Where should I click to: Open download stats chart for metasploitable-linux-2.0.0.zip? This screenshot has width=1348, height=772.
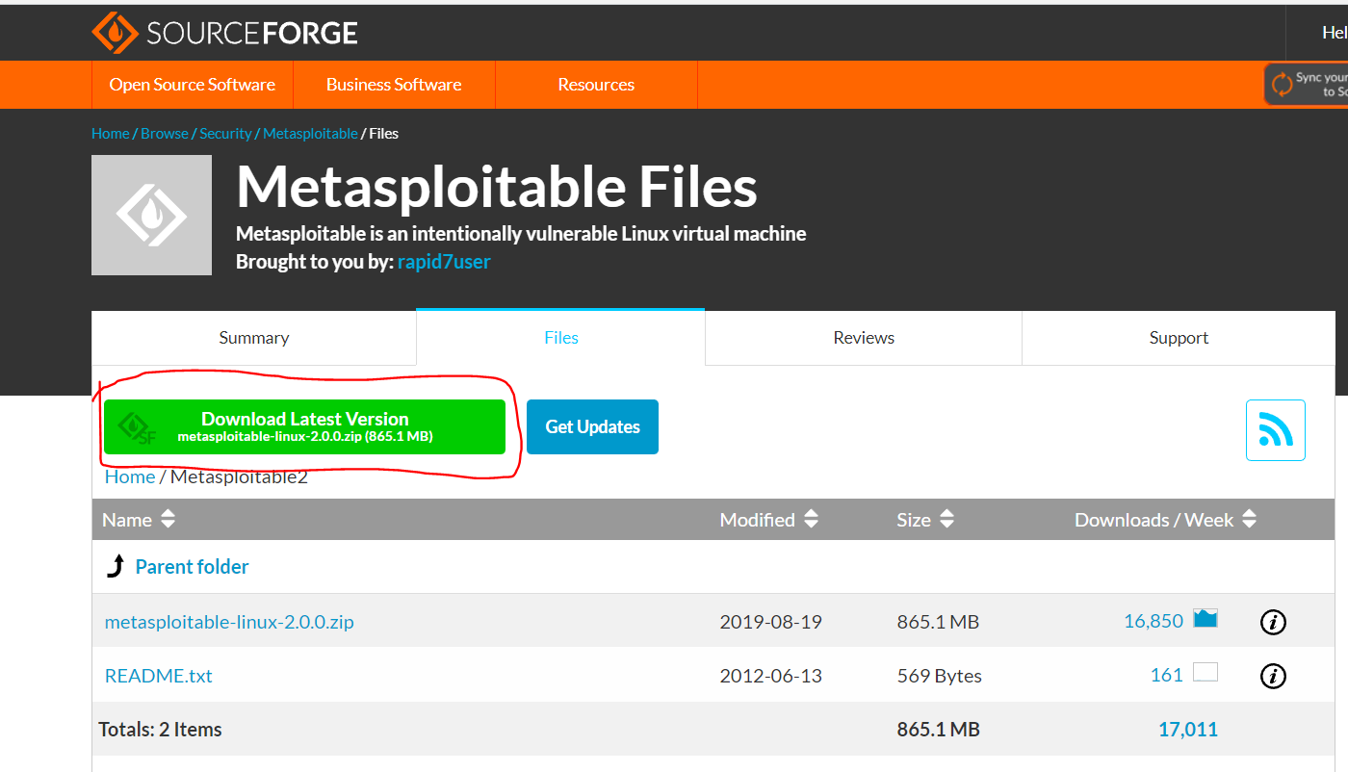pyautogui.click(x=1205, y=619)
